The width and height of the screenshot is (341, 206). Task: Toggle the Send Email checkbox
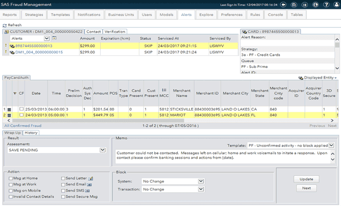click(63, 185)
